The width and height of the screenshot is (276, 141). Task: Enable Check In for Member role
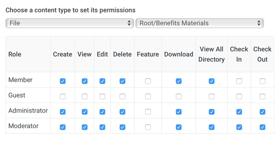(239, 81)
